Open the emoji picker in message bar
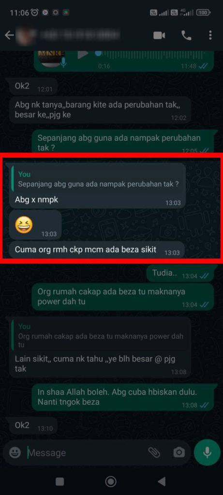Screen dimensions: 223x495 click(x=15, y=452)
